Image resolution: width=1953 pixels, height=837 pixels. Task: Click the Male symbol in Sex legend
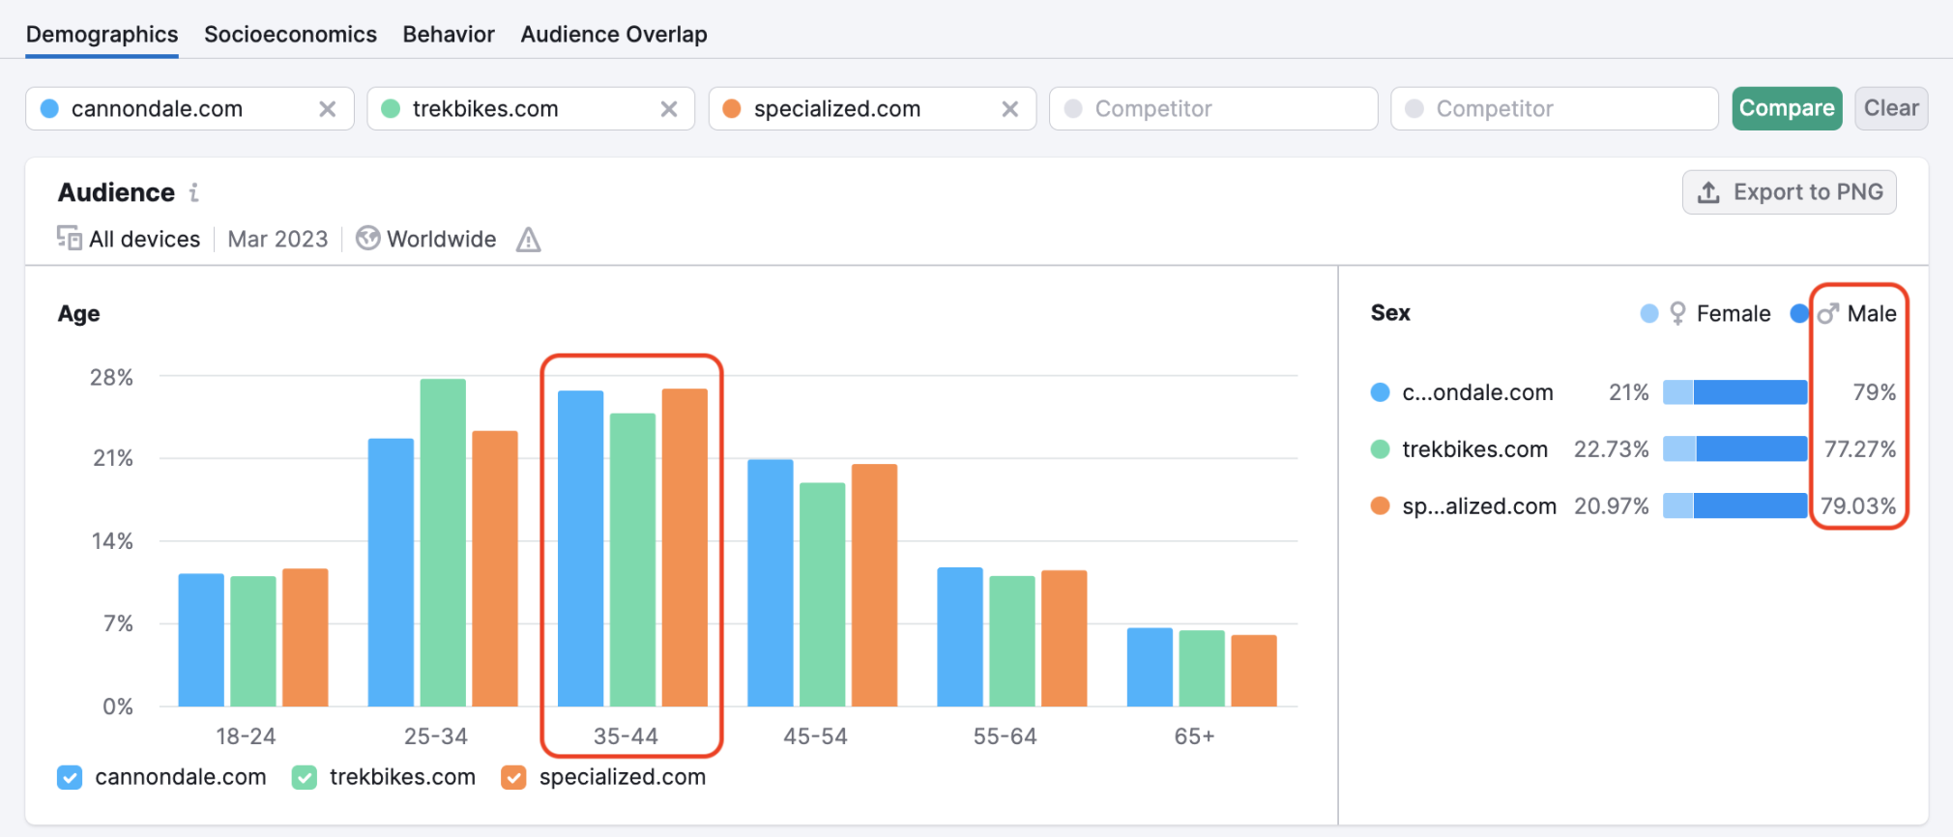click(1827, 314)
